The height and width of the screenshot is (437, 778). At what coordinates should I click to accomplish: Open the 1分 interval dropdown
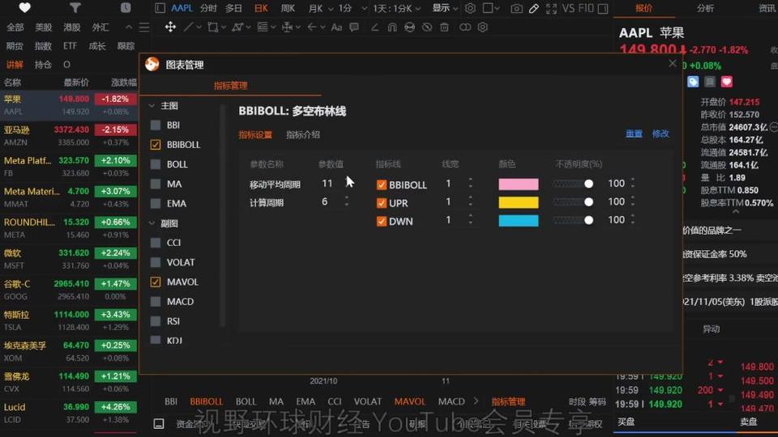pos(353,8)
